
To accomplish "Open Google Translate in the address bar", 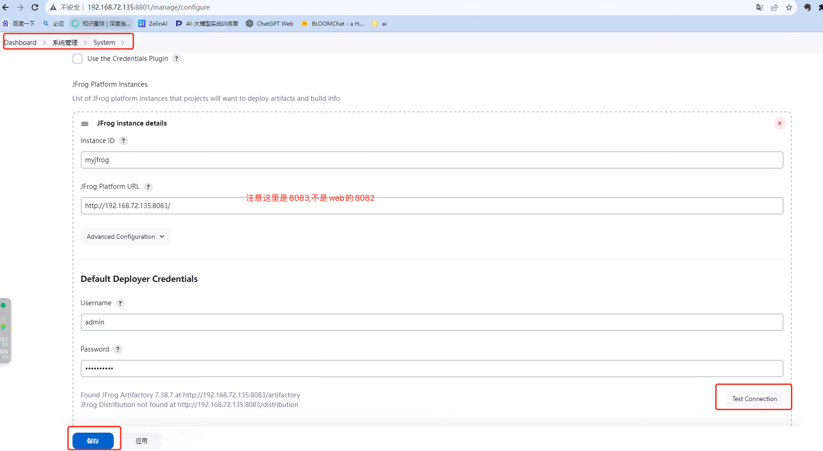I will point(760,7).
